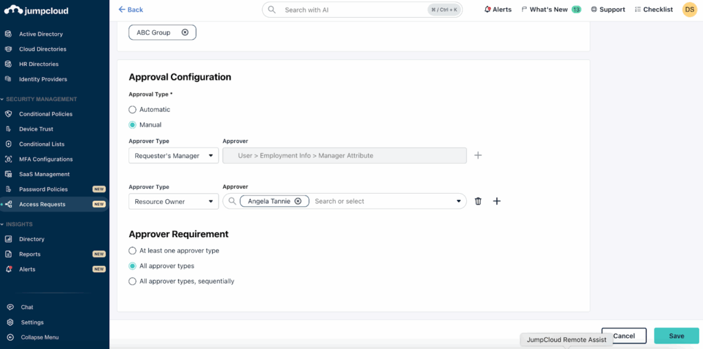The width and height of the screenshot is (703, 349).
Task: Expand the approver Search or select dropdown arrow
Action: pos(459,201)
